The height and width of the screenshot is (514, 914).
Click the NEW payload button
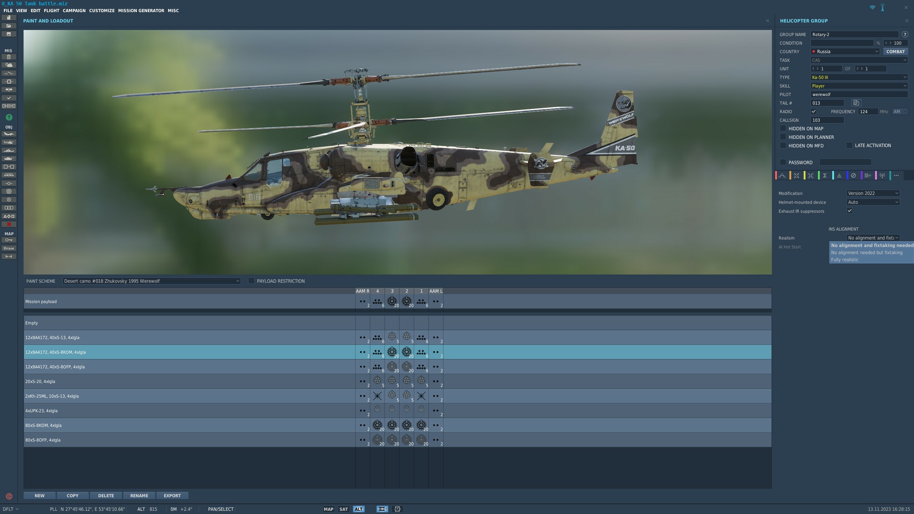pyautogui.click(x=39, y=495)
